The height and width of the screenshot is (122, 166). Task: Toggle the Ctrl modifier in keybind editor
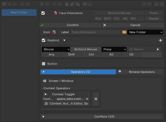point(91,54)
